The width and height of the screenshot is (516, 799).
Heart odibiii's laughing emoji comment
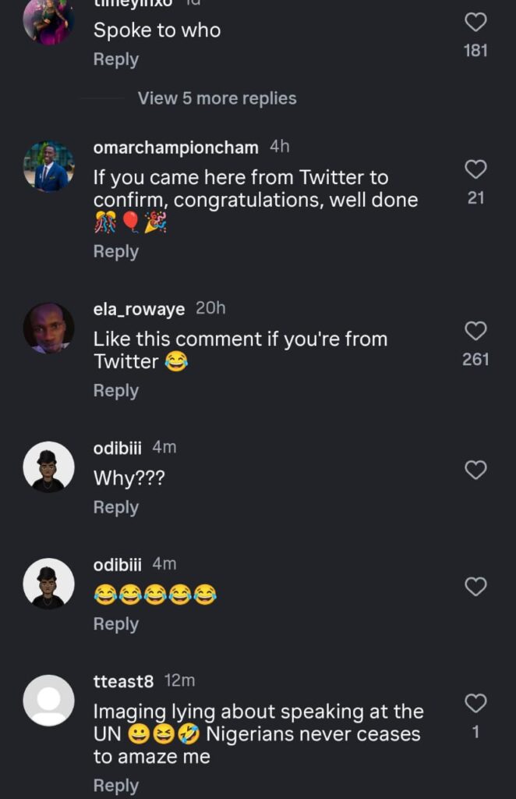(475, 587)
